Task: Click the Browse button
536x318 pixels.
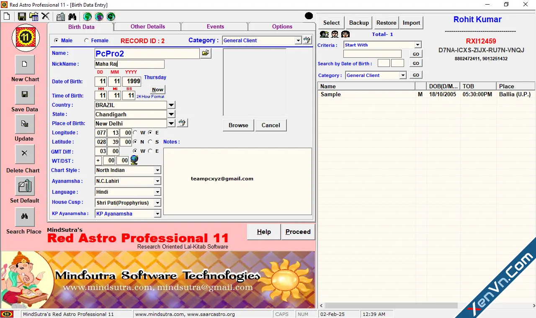Action: [238, 125]
